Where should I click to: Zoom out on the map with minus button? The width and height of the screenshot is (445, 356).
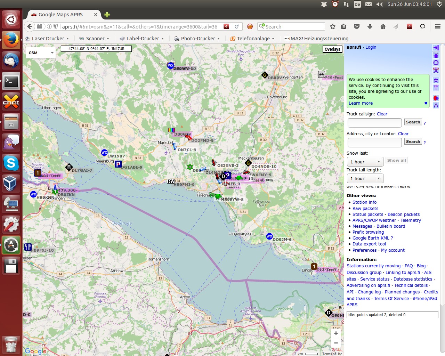pos(336,343)
